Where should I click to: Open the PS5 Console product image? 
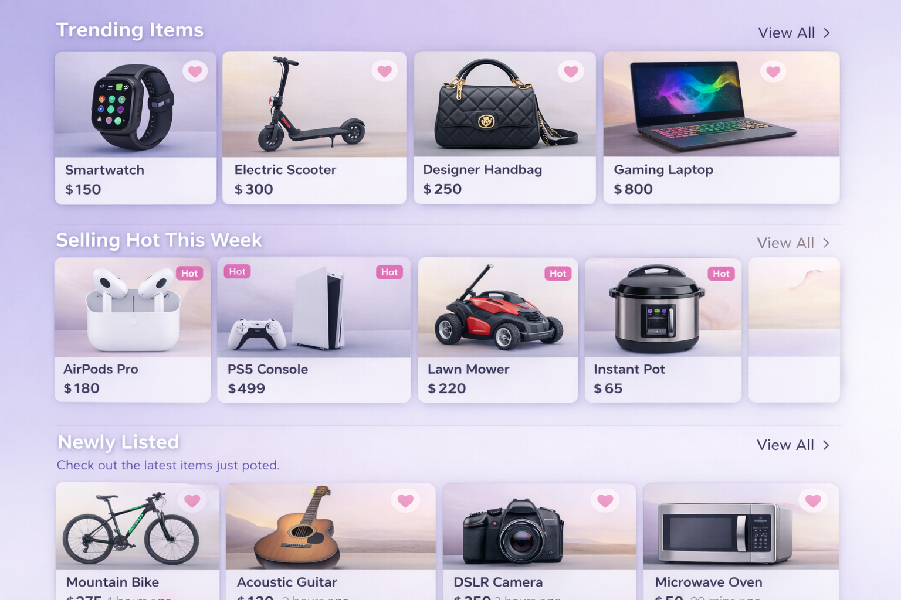(314, 308)
